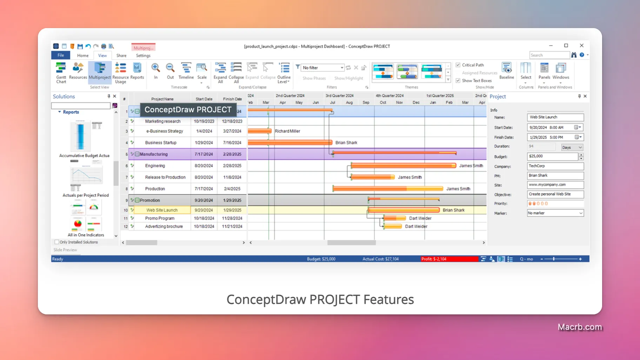
Task: Open the Days duration unit dropdown
Action: pos(572,147)
